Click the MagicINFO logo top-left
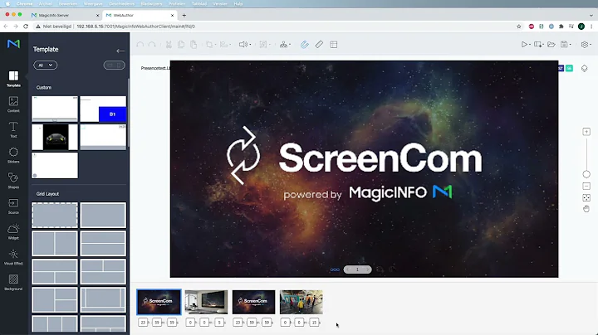Viewport: 598px width, 335px height. click(x=13, y=43)
